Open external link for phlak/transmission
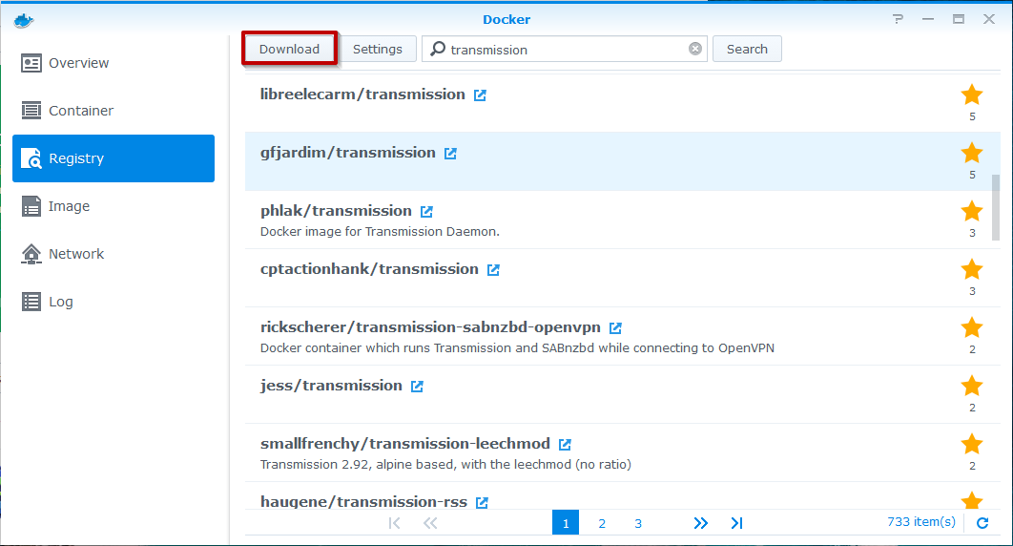1013x546 pixels. tap(426, 211)
